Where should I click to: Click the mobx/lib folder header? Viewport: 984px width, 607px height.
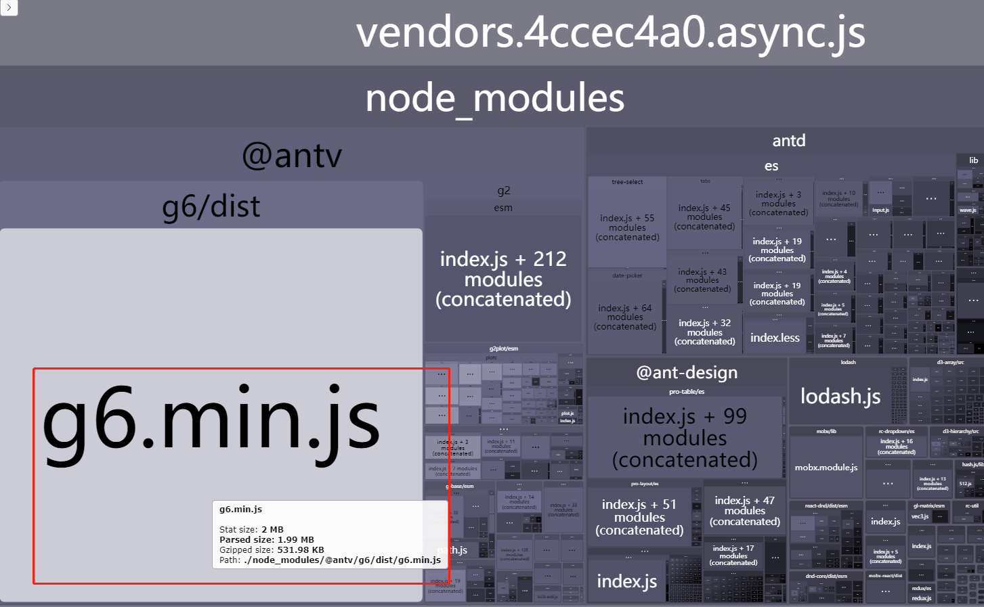pyautogui.click(x=826, y=431)
